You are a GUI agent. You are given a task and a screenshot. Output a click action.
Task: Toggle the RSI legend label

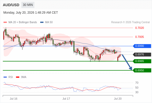point(11,77)
